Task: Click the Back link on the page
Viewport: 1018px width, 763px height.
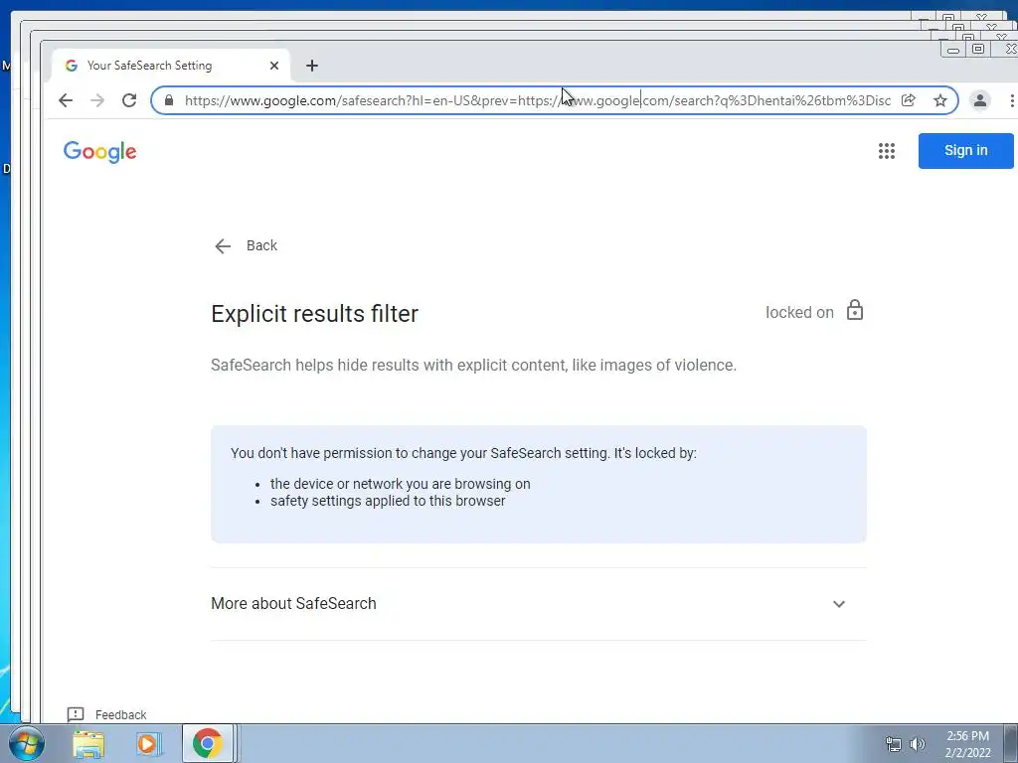Action: point(247,246)
